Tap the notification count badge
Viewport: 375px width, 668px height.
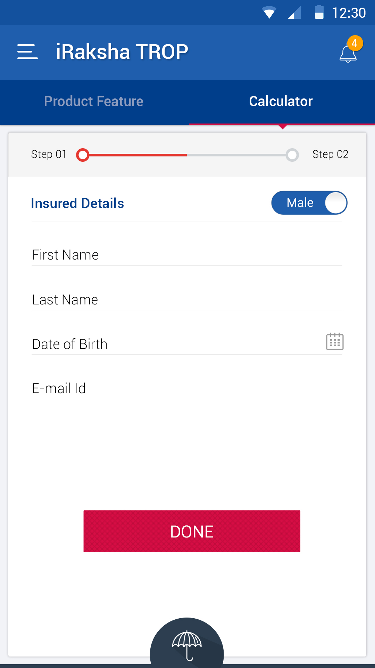click(x=355, y=43)
